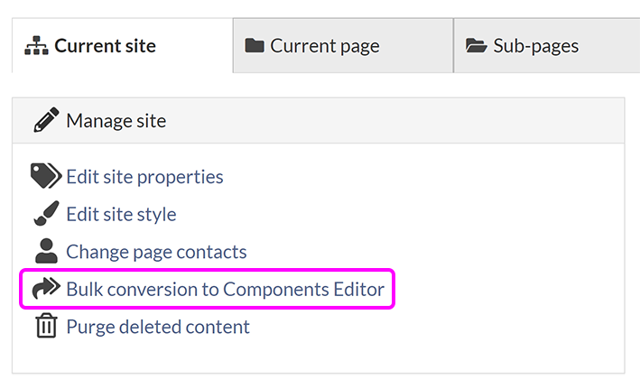This screenshot has height=389, width=640.
Task: Click empty area below Purge deleted content
Action: tap(316, 357)
